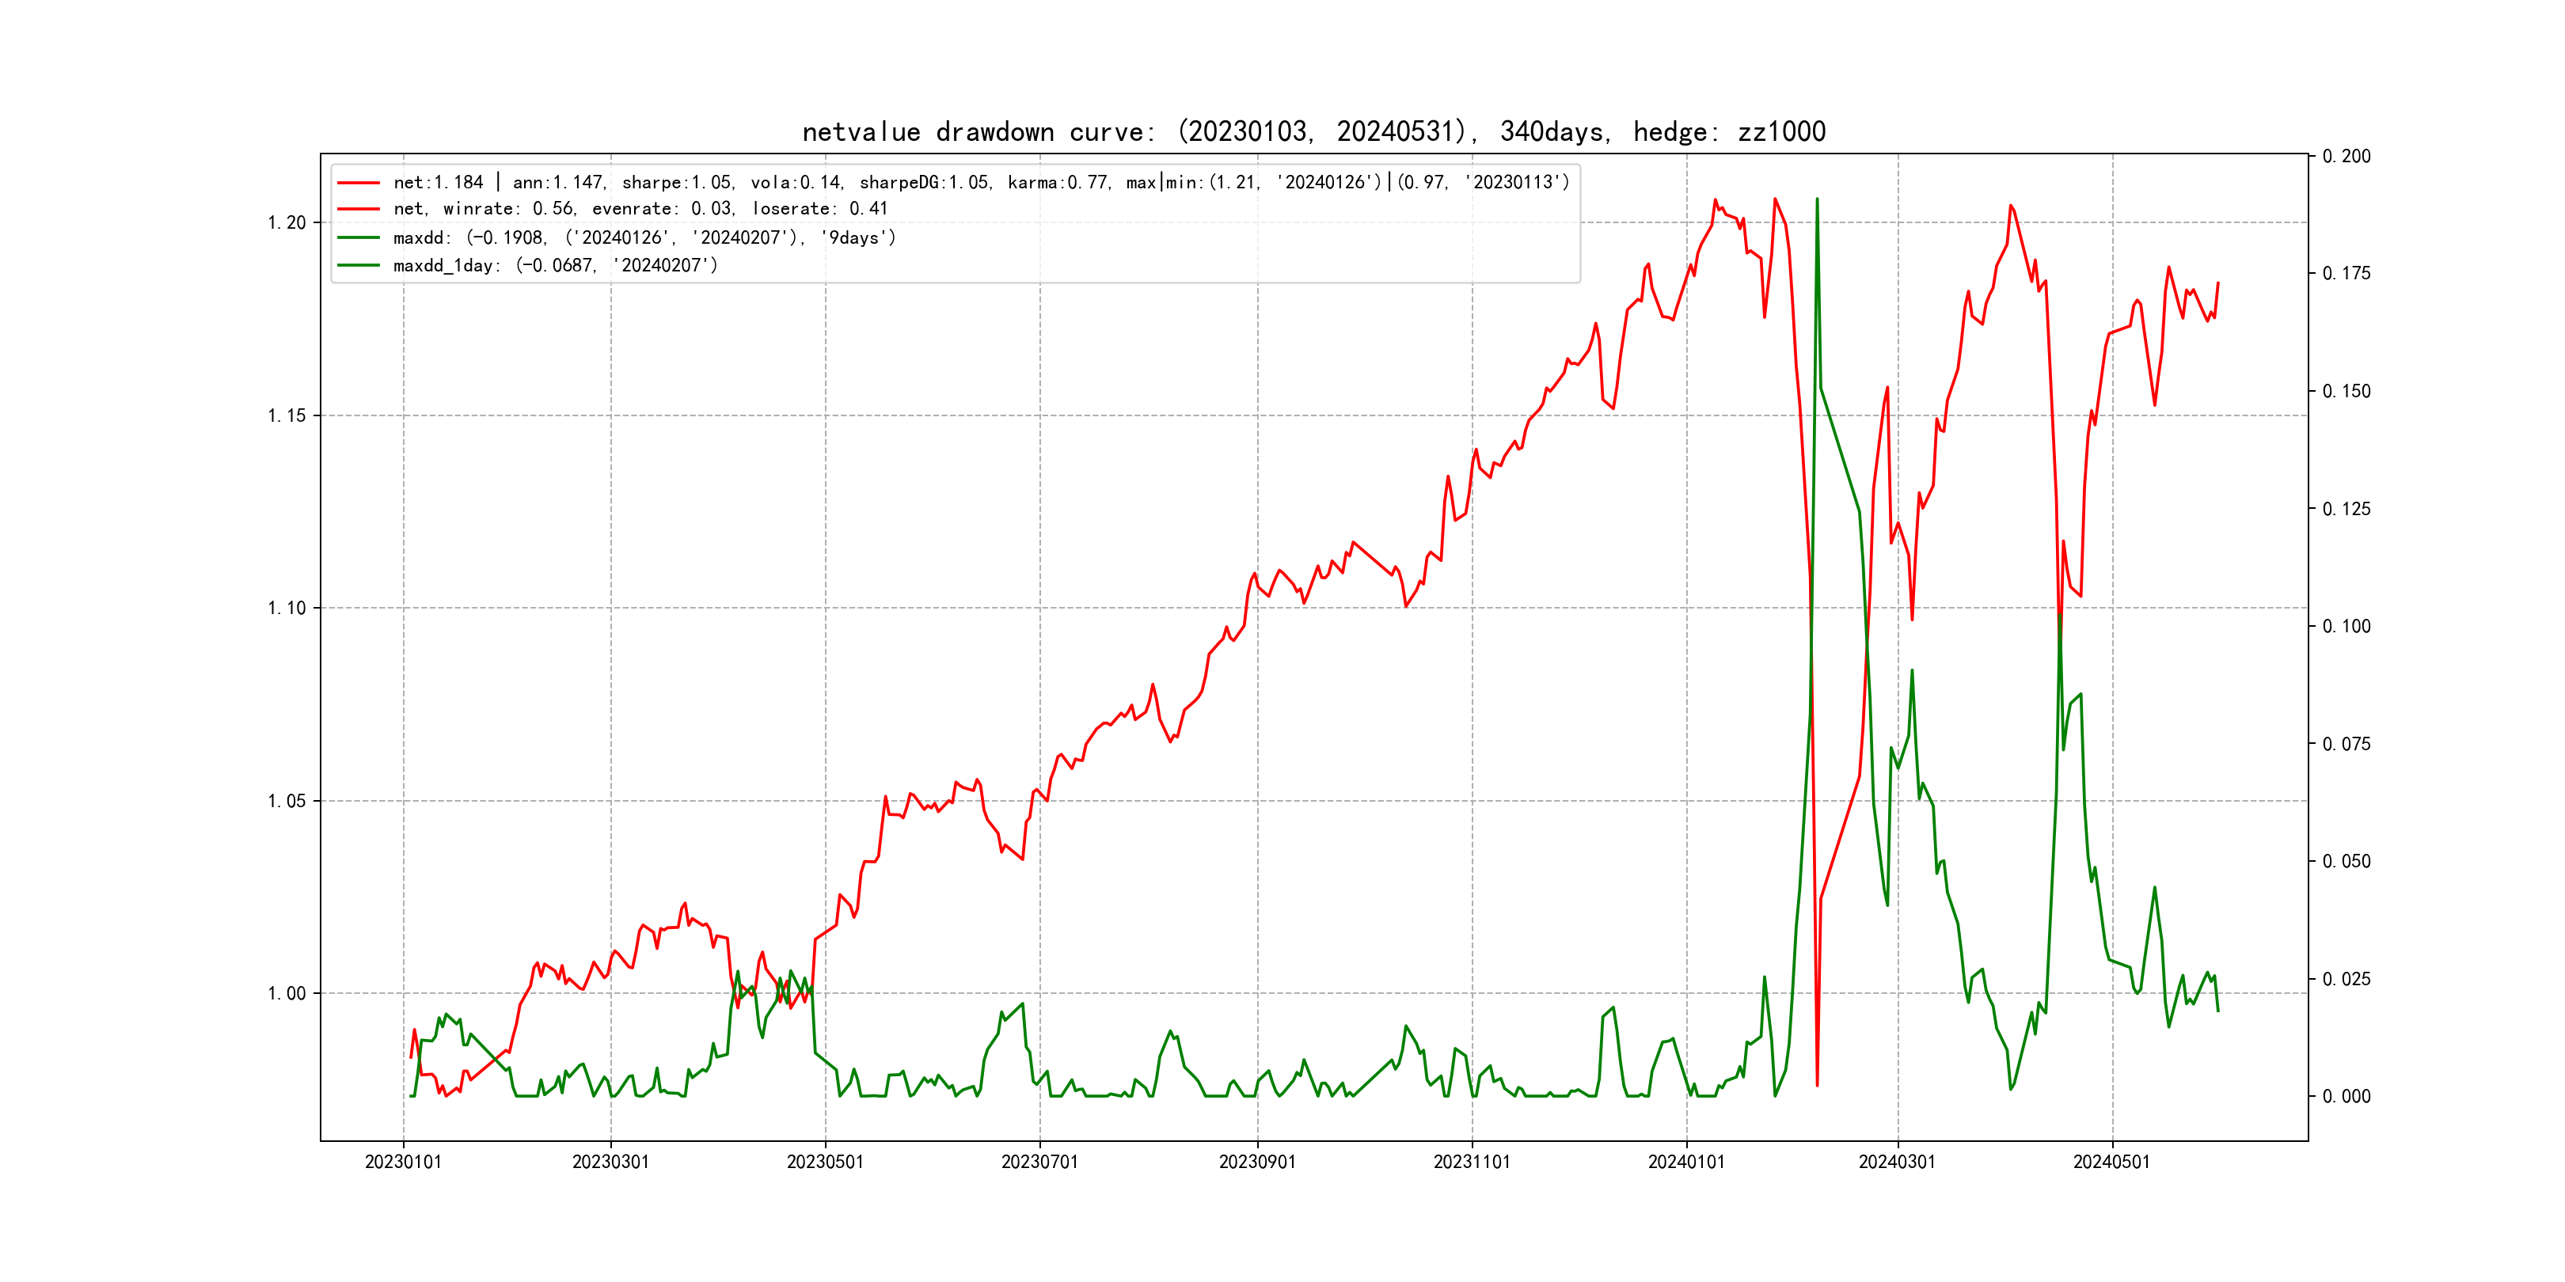Screen dimensions: 2565x1282
Task: Click the 1.00 left axis tick label
Action: [287, 993]
